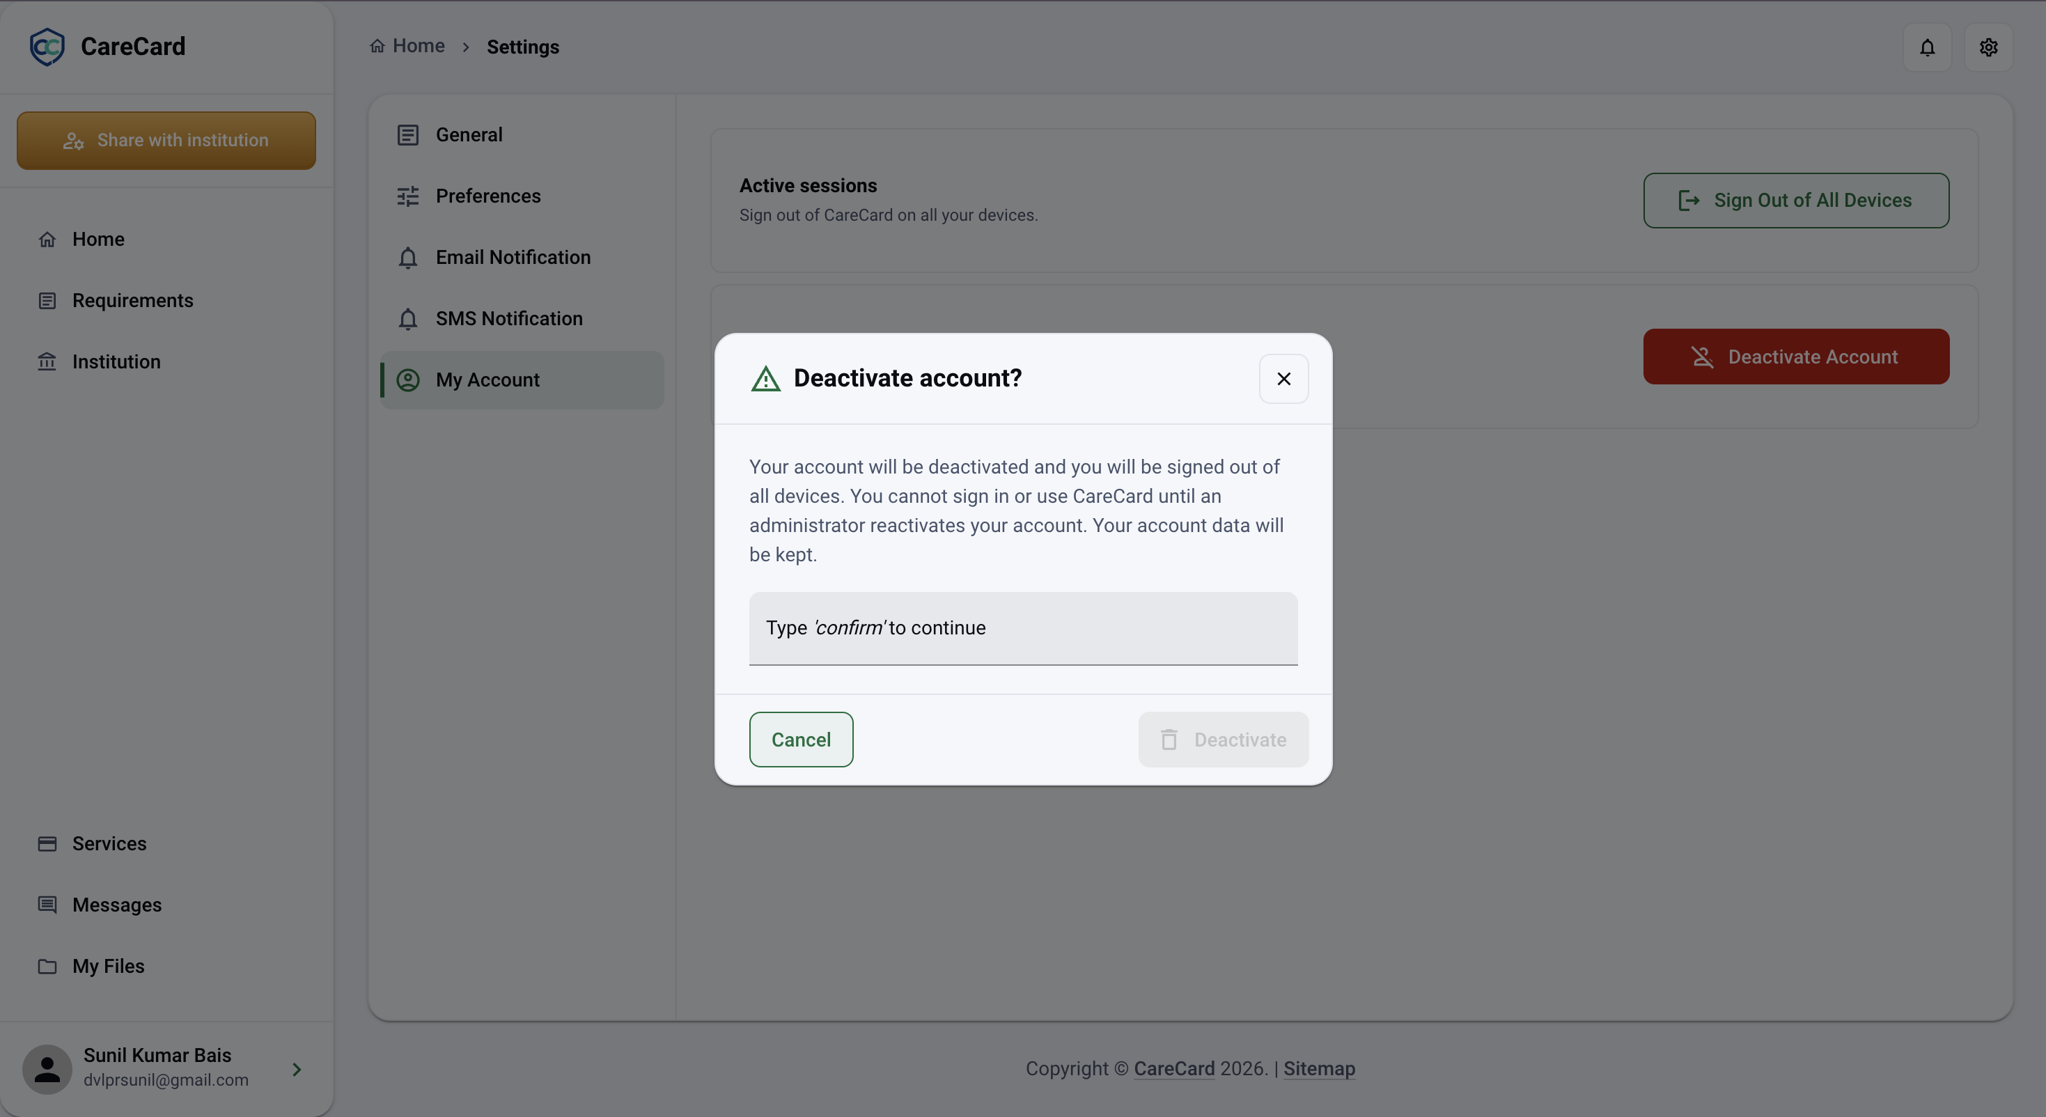Image resolution: width=2046 pixels, height=1117 pixels.
Task: Click the Services card icon
Action: click(x=47, y=844)
